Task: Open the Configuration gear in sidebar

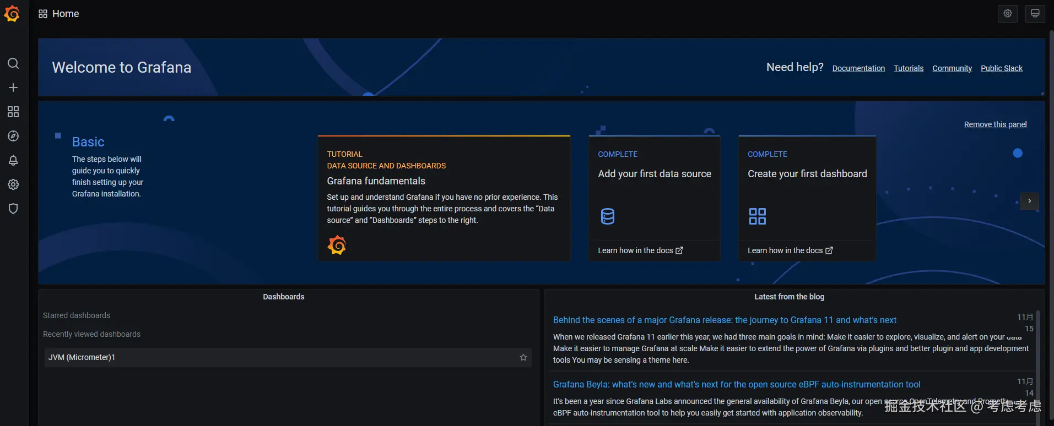Action: click(x=13, y=184)
